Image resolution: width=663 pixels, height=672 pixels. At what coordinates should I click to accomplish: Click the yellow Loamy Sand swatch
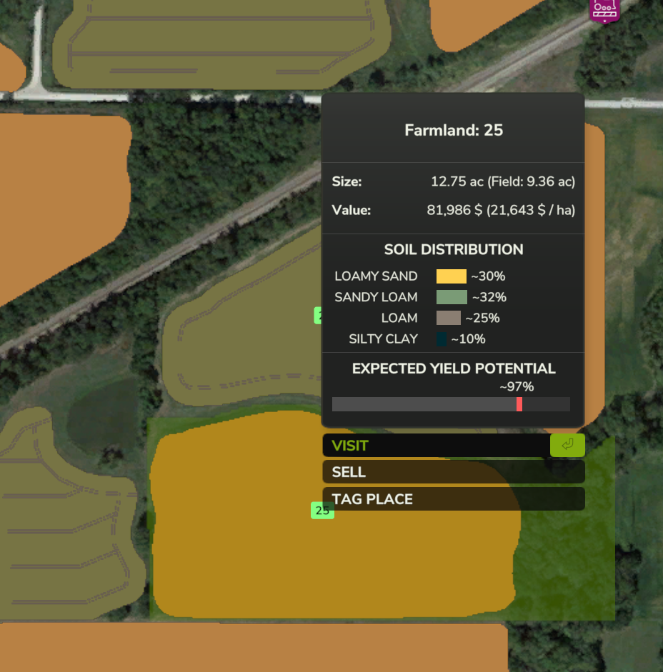[451, 276]
